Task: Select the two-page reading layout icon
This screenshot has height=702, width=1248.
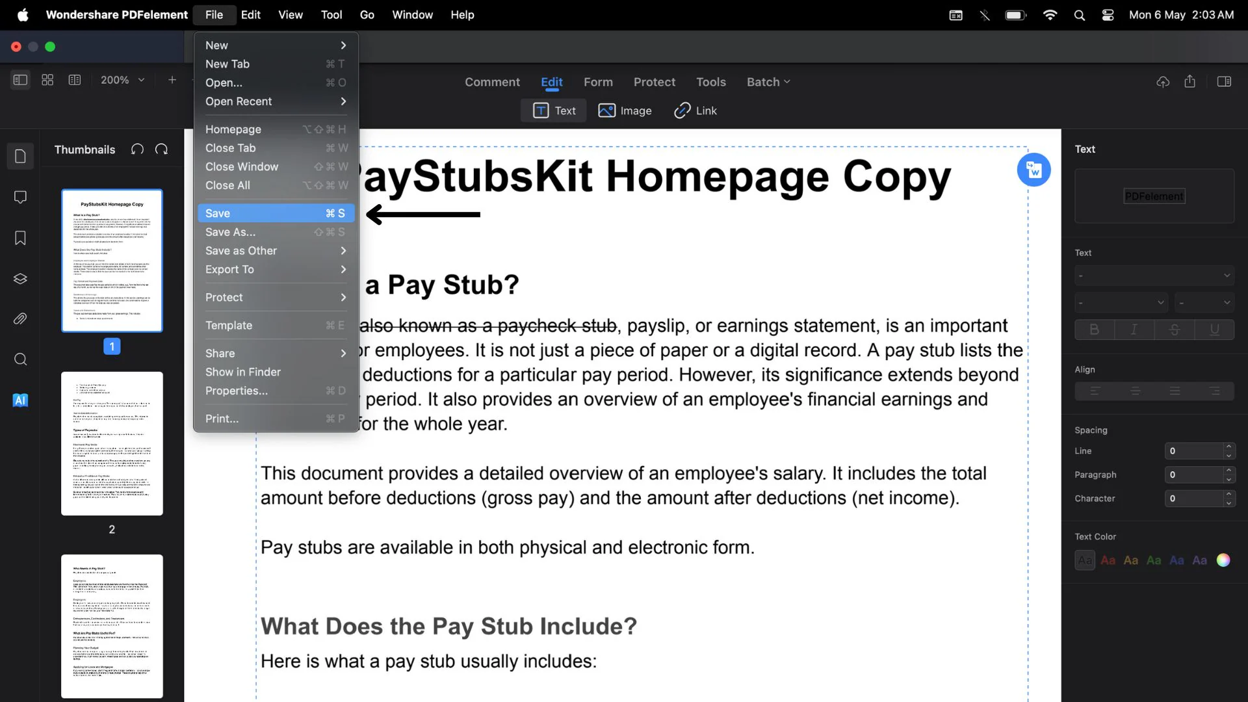Action: pyautogui.click(x=75, y=80)
